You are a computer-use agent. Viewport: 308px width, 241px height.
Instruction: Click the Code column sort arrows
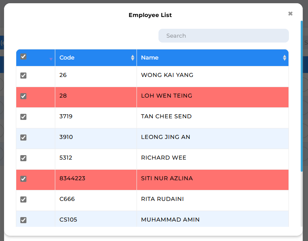[x=132, y=58]
